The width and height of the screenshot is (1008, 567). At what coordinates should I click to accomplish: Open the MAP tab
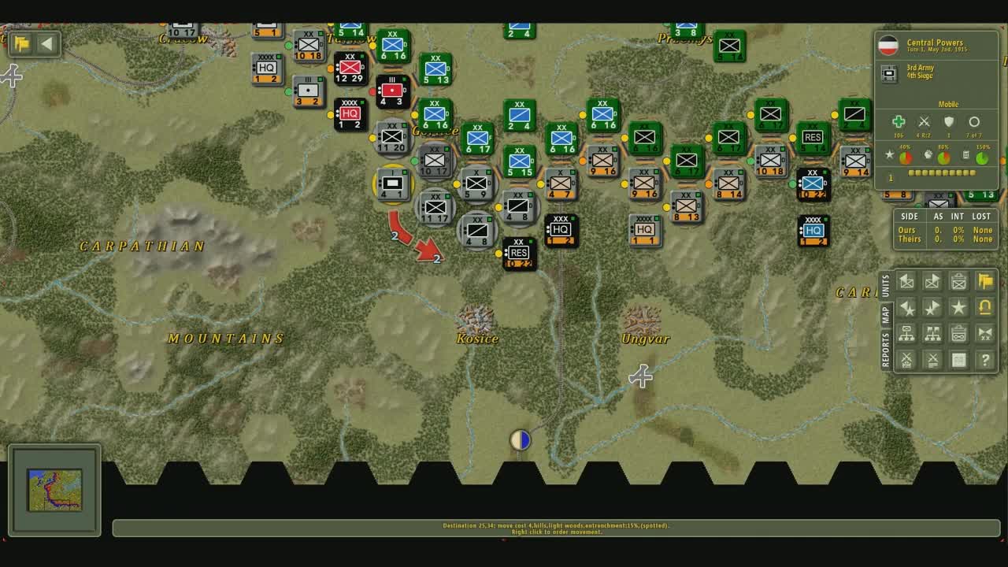tap(885, 315)
